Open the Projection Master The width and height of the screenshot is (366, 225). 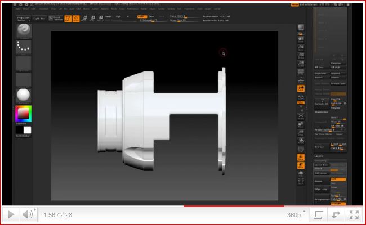24,19
